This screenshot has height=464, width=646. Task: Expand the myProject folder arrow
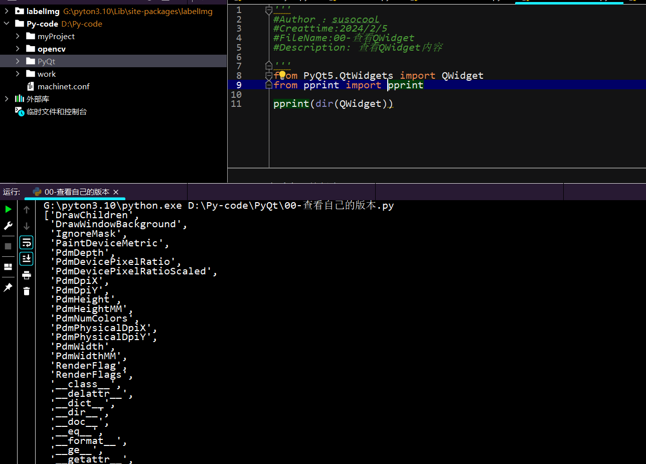(x=18, y=36)
